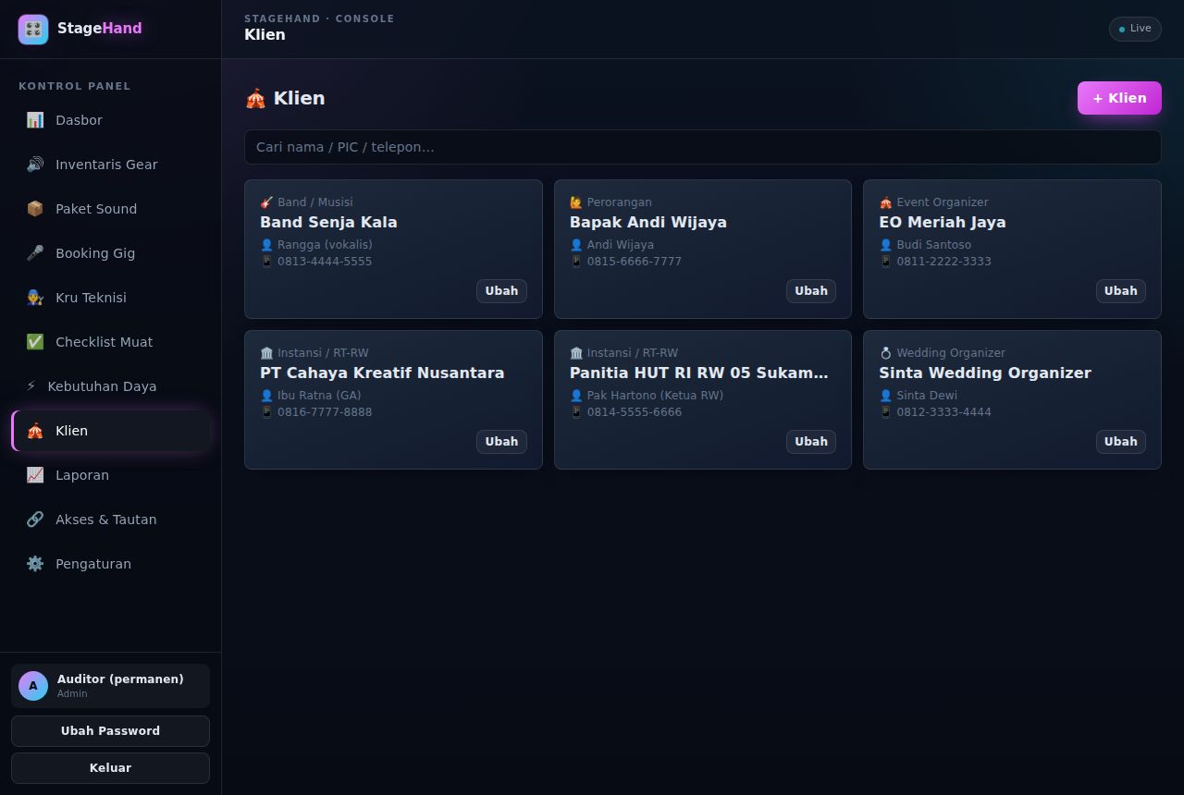
Task: Click the Booking Gig microphone icon
Action: (x=35, y=253)
